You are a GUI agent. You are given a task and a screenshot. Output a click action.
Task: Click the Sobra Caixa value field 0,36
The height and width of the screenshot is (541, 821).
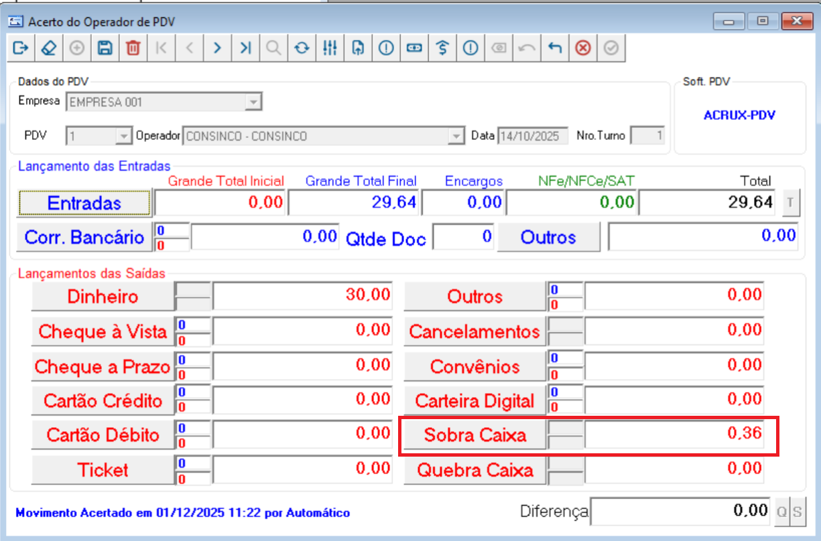pos(675,435)
